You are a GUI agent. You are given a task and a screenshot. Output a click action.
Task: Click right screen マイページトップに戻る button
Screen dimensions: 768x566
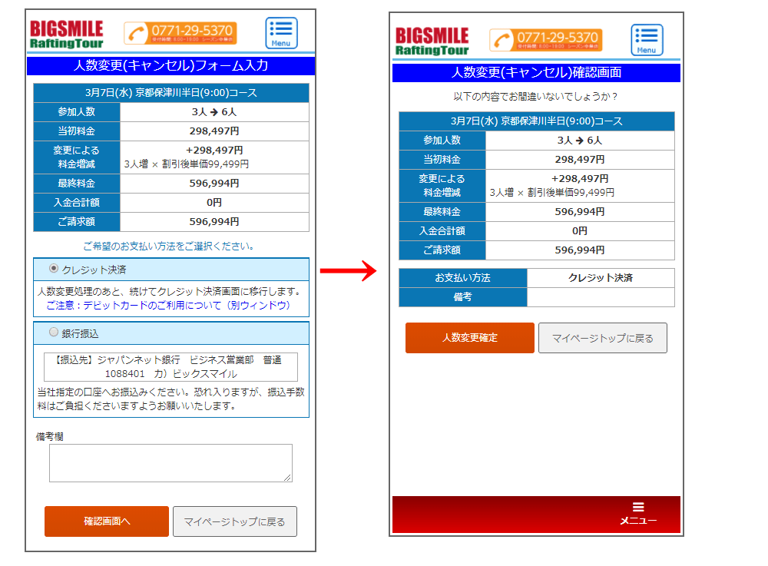[602, 338]
